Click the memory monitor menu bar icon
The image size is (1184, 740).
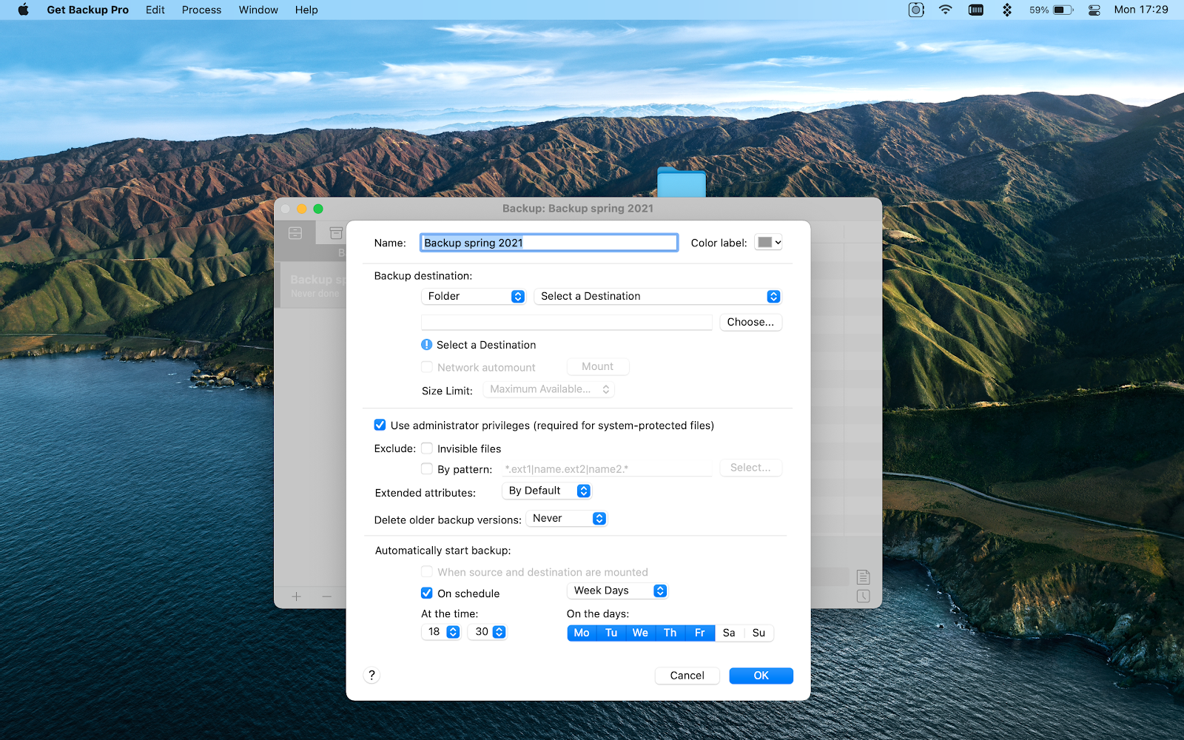(976, 10)
